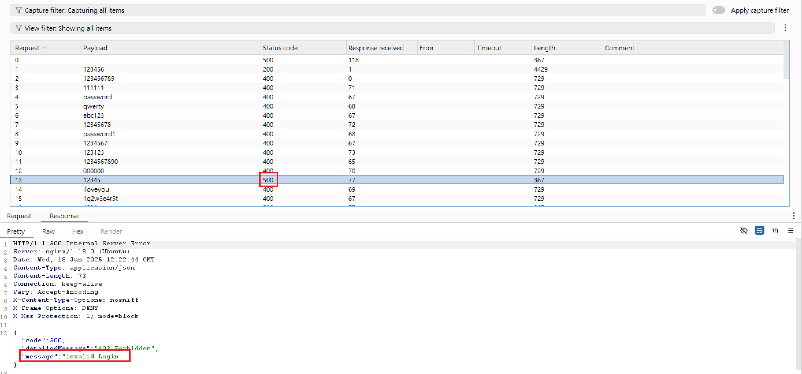This screenshot has width=802, height=374.
Task: Toggle hide non-printable characters eye icon
Action: pos(743,230)
